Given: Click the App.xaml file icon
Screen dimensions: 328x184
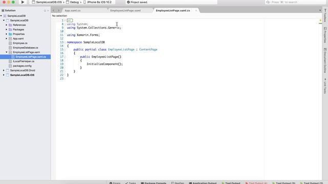Looking at the screenshot, I should [10, 39].
